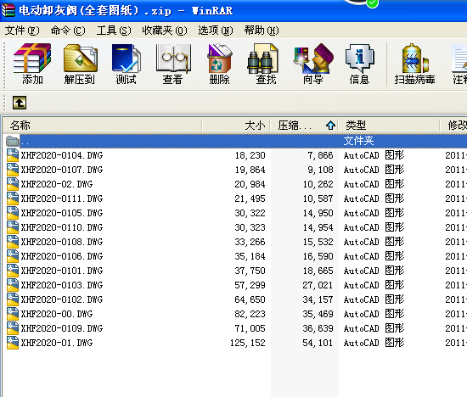Select file XHF2020-0105.DWG
Viewport: 467px width, 397px height.
(x=62, y=213)
